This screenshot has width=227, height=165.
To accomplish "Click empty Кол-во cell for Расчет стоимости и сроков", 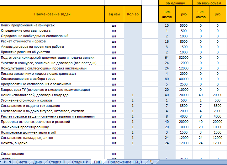I will (x=133, y=41).
